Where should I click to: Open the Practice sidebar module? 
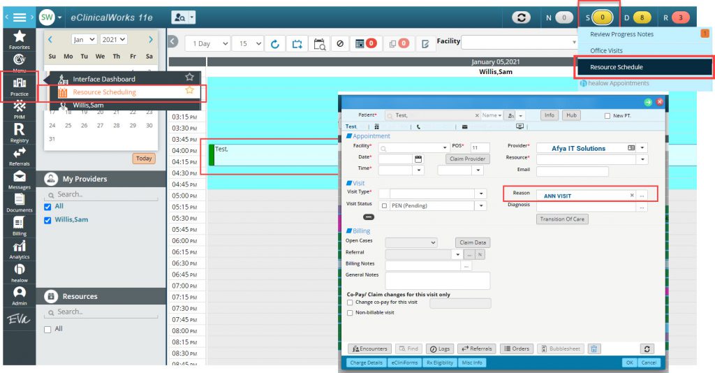pos(19,87)
